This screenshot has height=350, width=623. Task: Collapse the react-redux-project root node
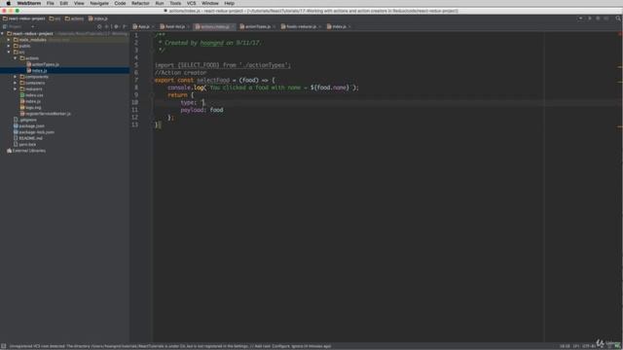(3, 34)
